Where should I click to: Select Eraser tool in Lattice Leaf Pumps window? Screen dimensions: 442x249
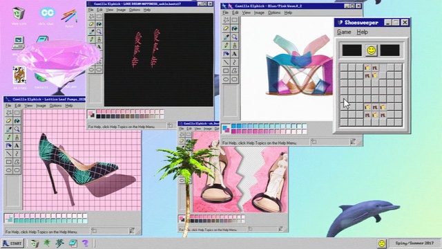click(x=9, y=121)
